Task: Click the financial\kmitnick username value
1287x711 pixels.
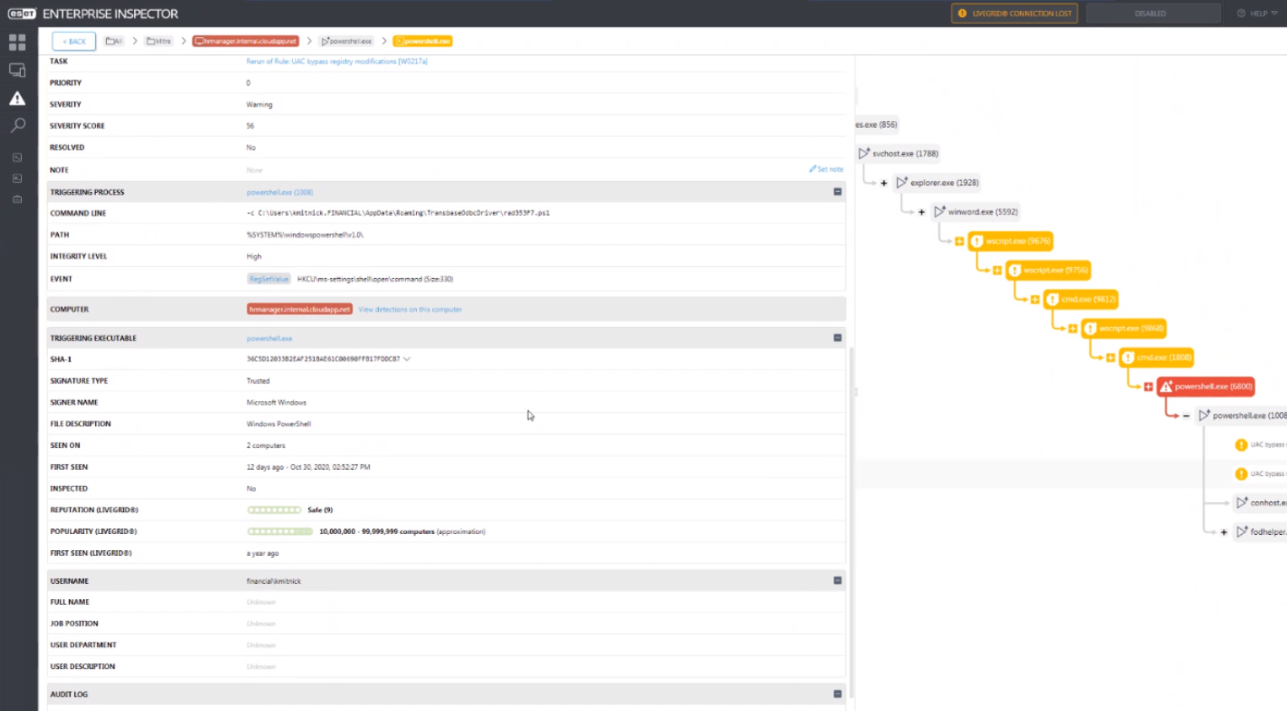Action: click(274, 580)
